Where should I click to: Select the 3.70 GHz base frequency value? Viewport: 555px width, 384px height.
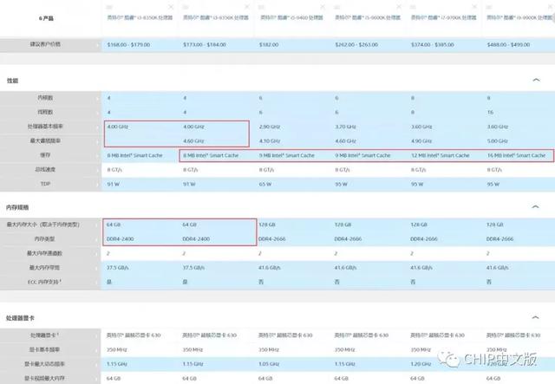(346, 127)
